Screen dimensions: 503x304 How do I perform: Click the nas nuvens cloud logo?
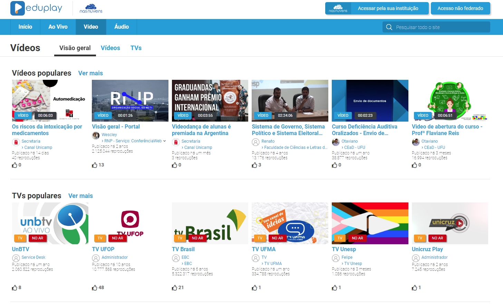[91, 8]
